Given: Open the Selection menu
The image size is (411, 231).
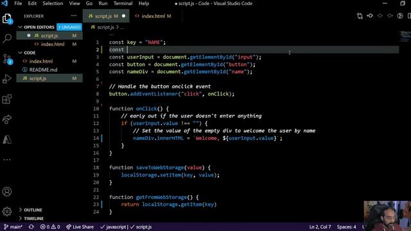Looking at the screenshot, I should pos(53,3).
